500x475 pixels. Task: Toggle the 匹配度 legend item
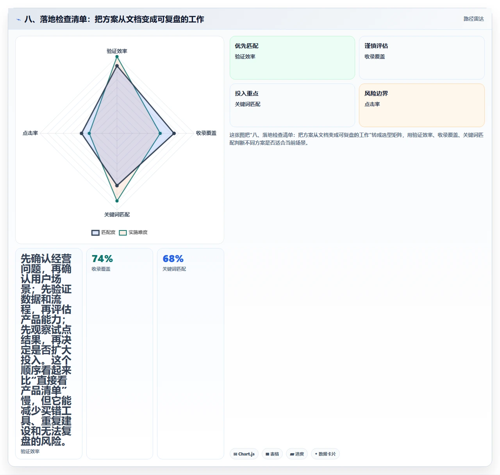[104, 232]
